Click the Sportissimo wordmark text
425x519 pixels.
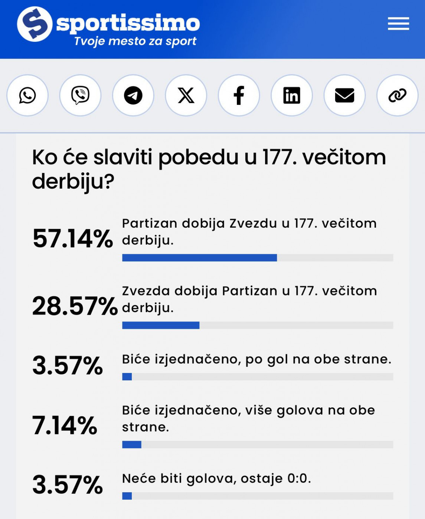128,23
